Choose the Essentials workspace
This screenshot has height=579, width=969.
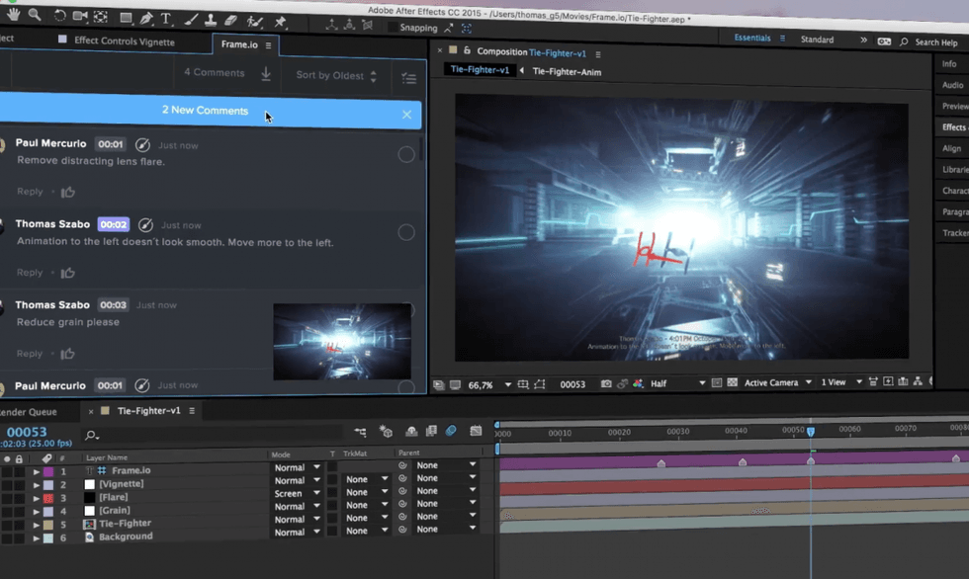click(752, 38)
